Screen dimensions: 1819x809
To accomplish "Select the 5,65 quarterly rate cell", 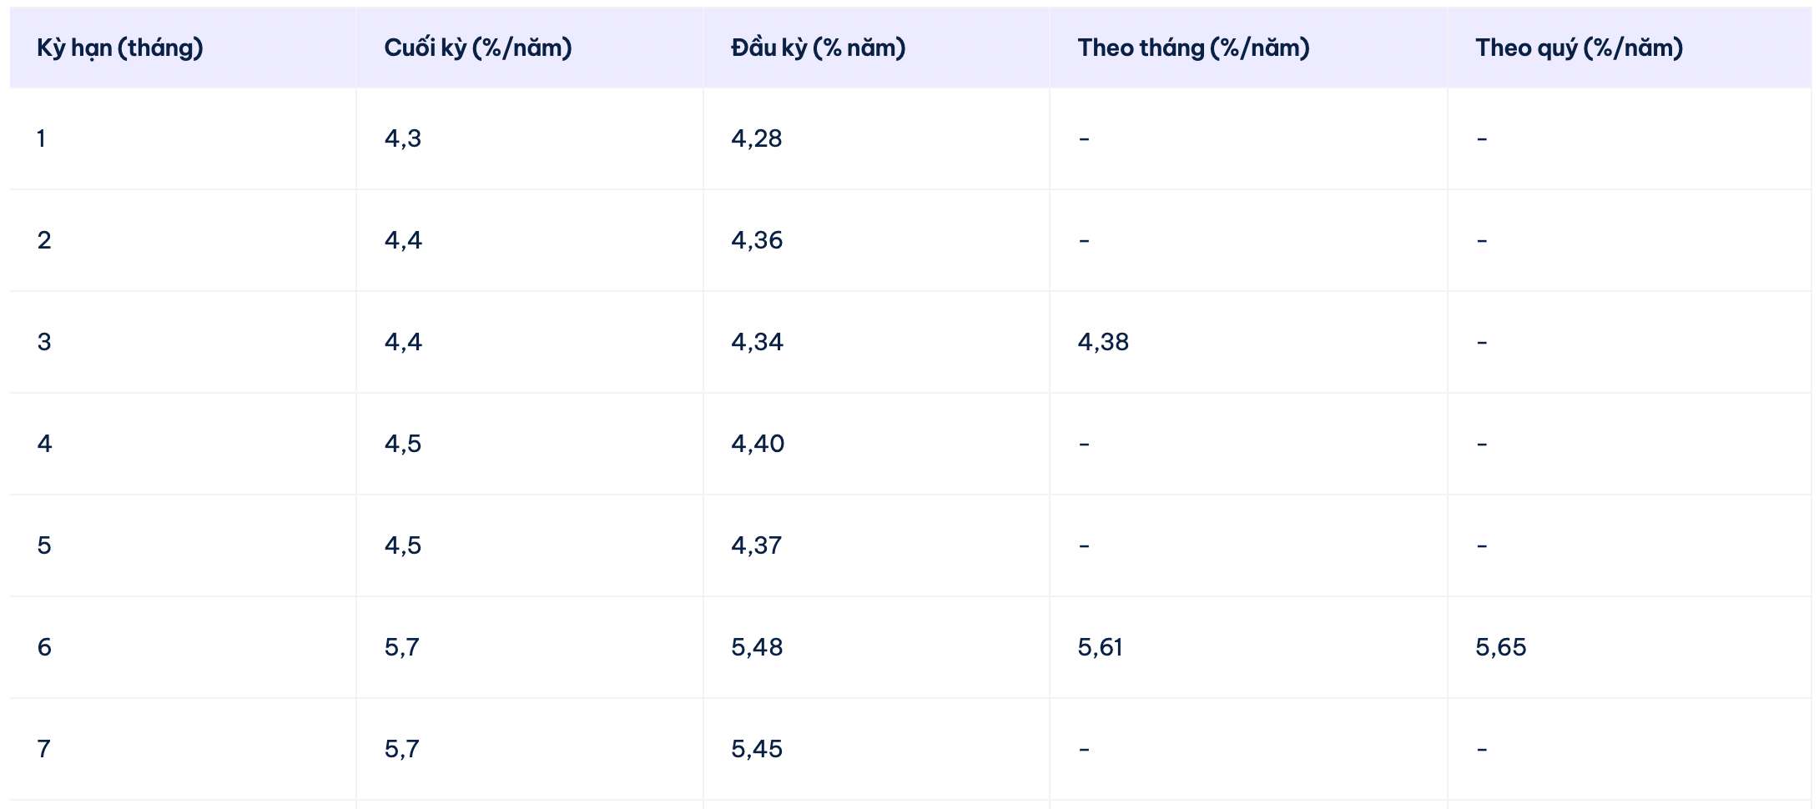I will click(1500, 647).
